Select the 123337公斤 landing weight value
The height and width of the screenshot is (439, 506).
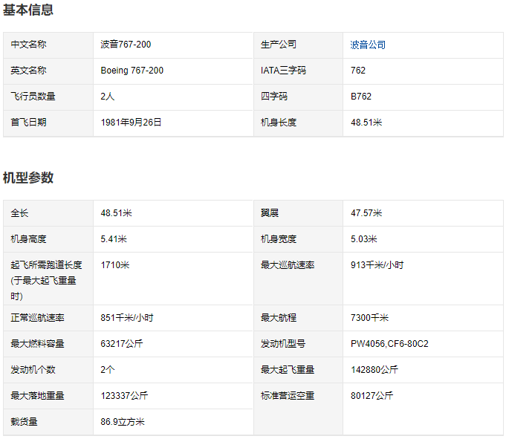click(124, 395)
